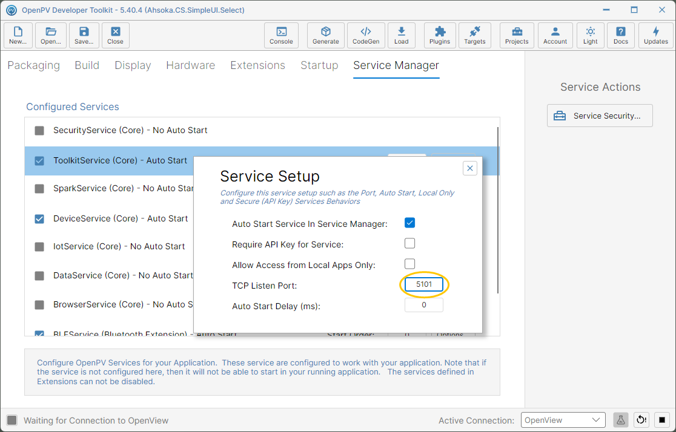This screenshot has width=676, height=432.
Task: Click the TCP Listen Port field
Action: 424,284
